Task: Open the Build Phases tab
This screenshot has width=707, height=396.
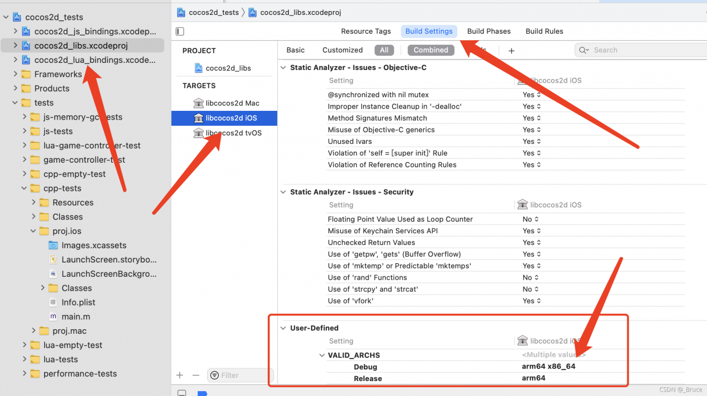Action: click(x=489, y=31)
